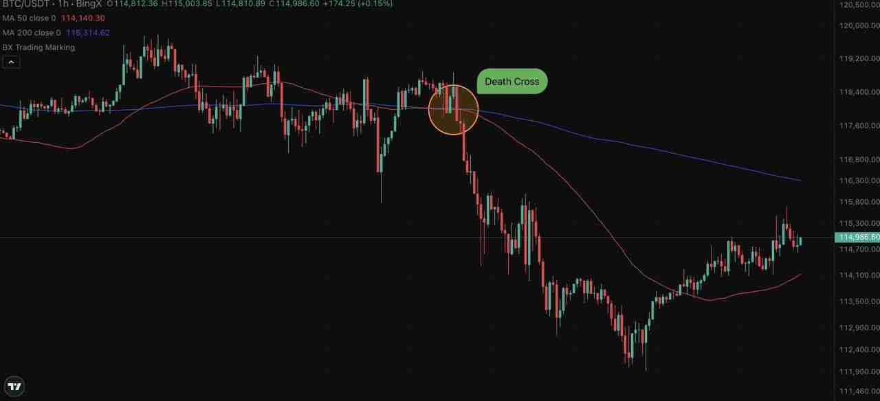Collapse the indicator legend with the chevron button
The height and width of the screenshot is (401, 880).
click(11, 62)
